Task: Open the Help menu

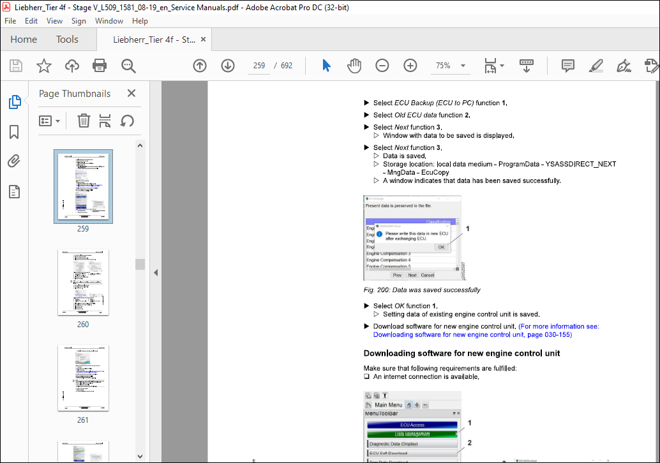Action: [140, 21]
